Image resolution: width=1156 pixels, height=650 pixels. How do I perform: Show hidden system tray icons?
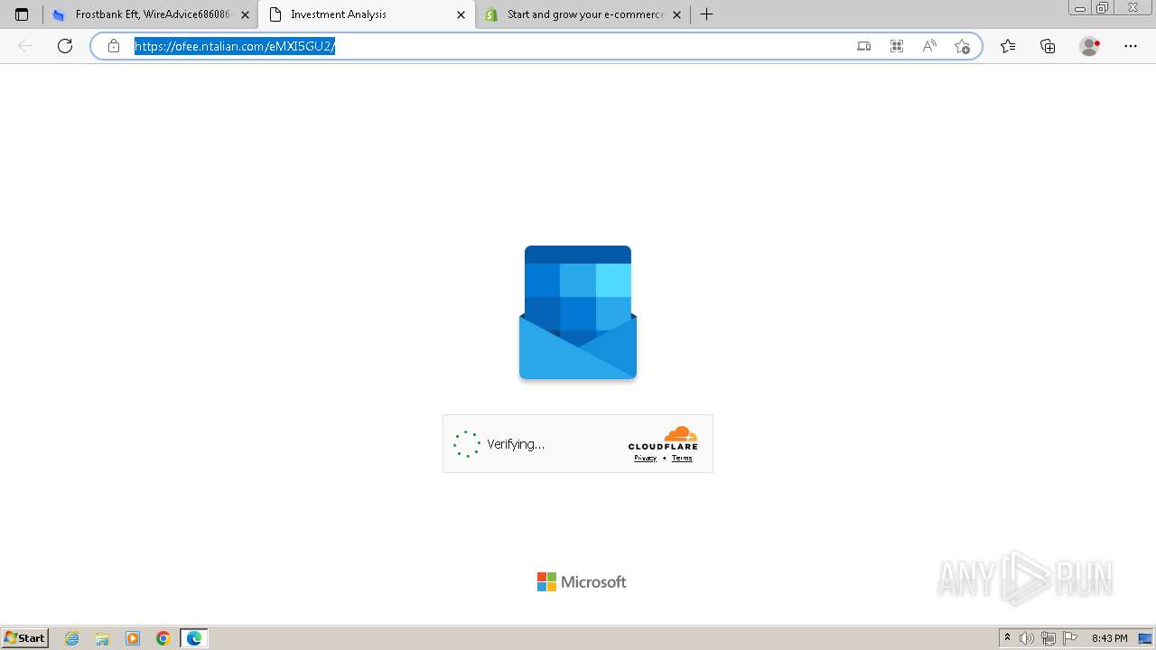1007,638
